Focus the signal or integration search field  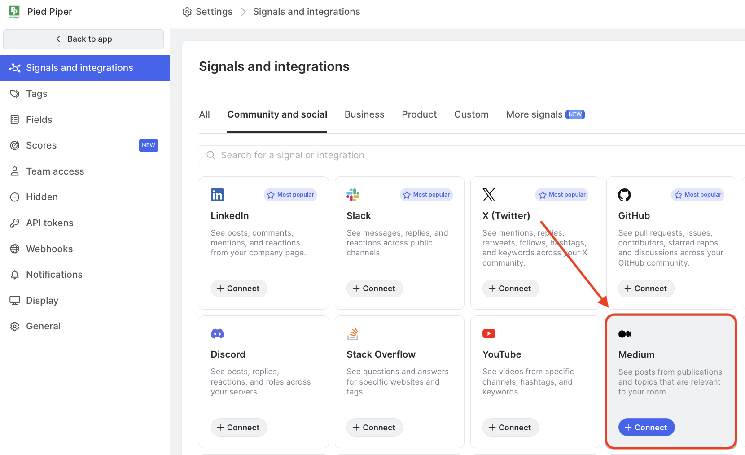tap(472, 155)
